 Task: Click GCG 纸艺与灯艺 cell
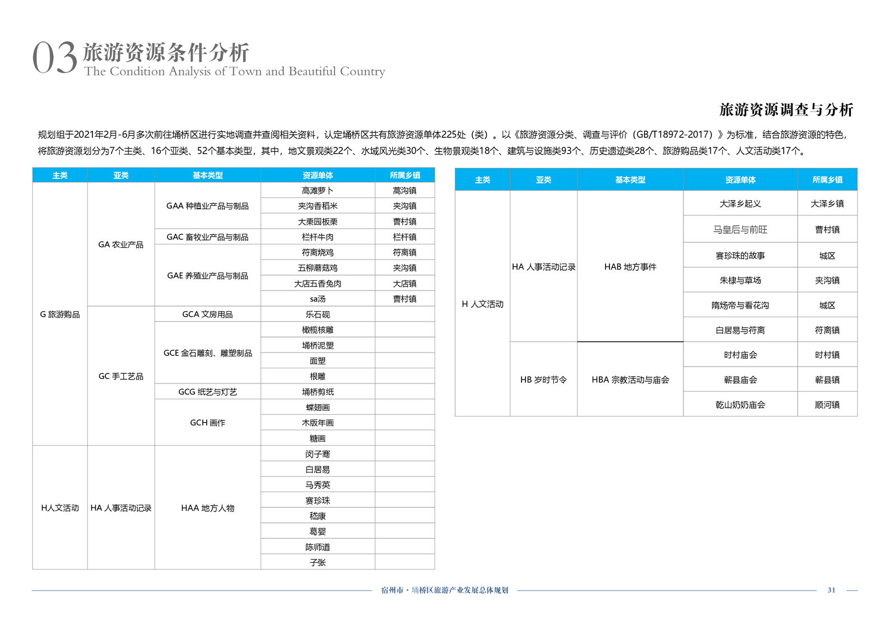[x=208, y=392]
